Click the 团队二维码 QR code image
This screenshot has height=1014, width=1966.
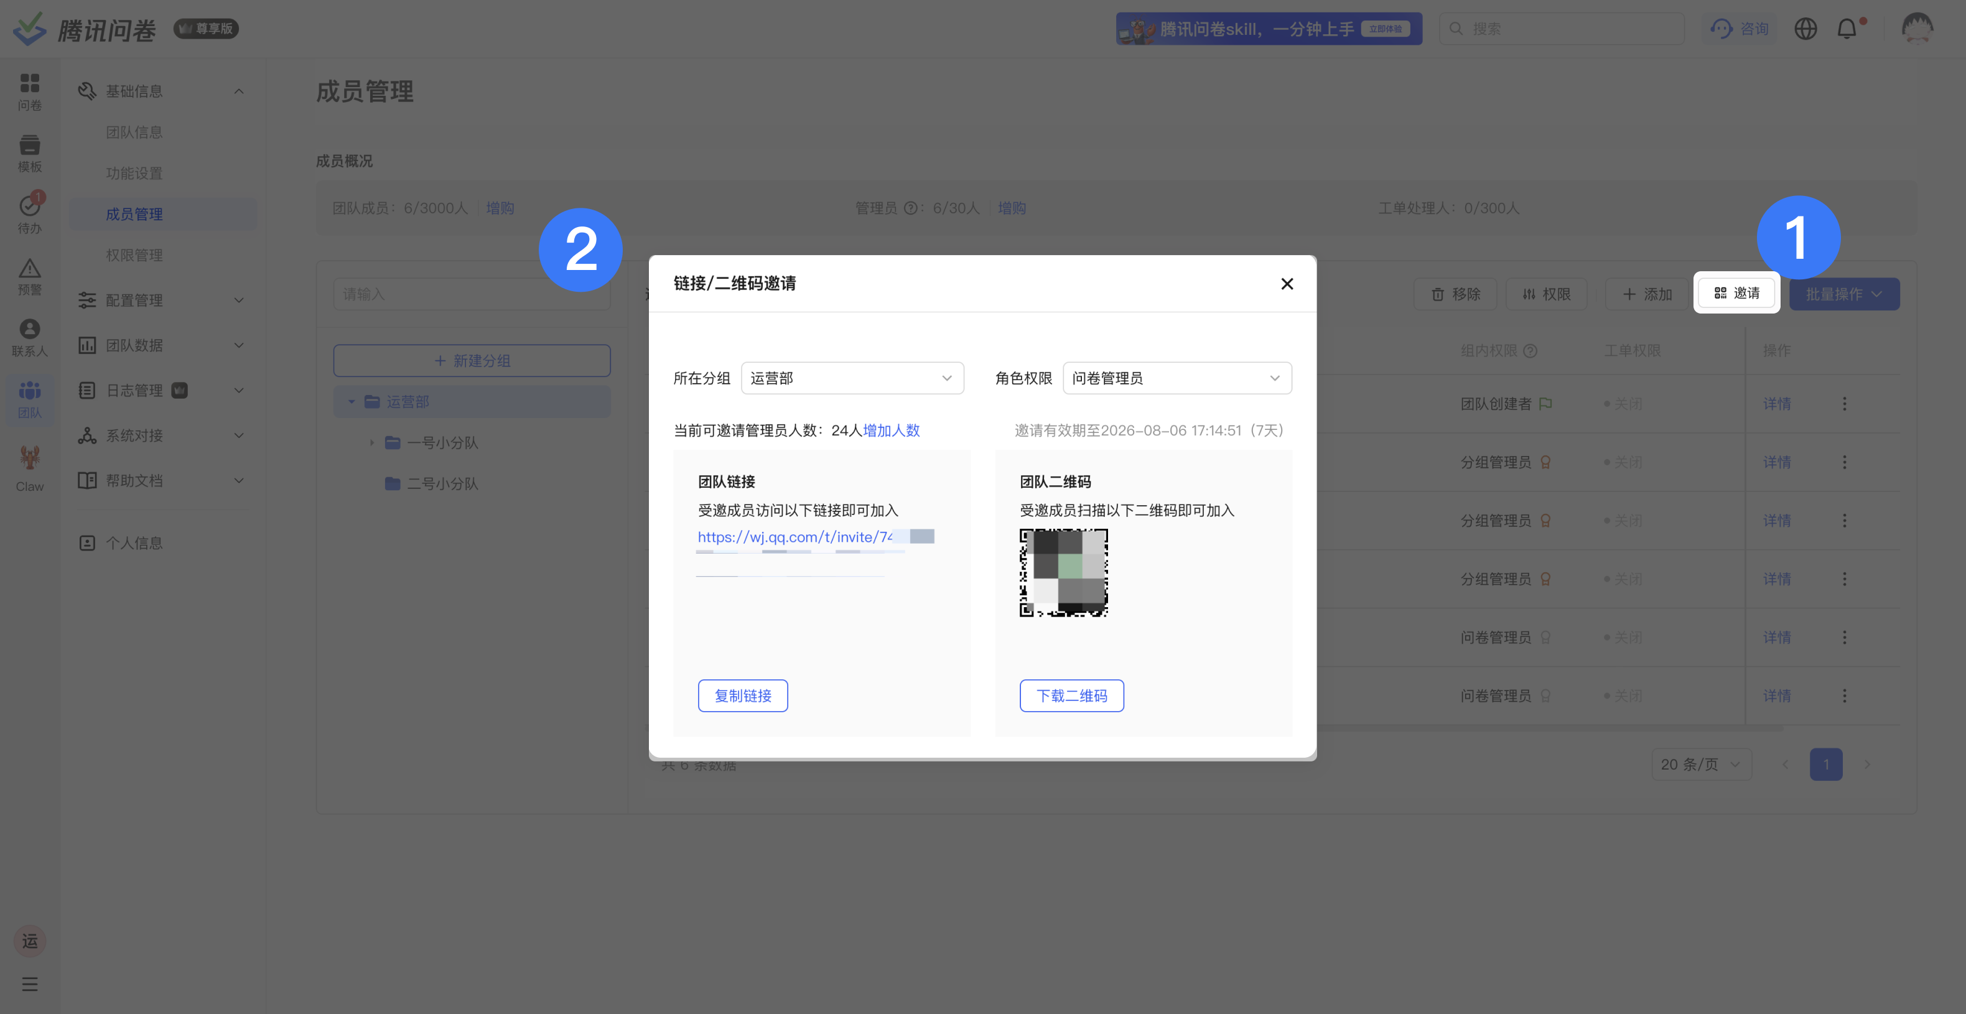[x=1064, y=573]
